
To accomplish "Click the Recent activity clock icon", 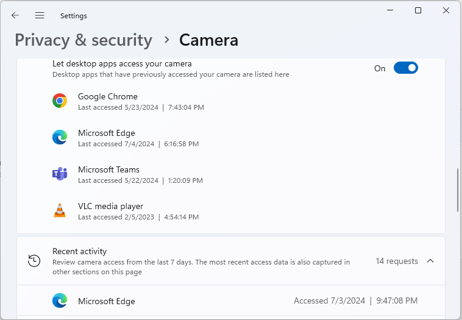I will [34, 261].
